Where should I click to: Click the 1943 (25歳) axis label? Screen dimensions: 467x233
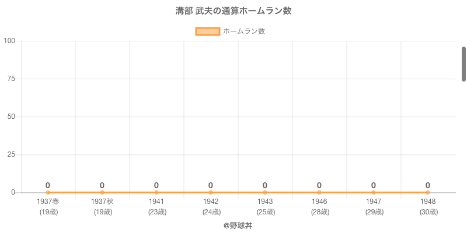pos(265,206)
